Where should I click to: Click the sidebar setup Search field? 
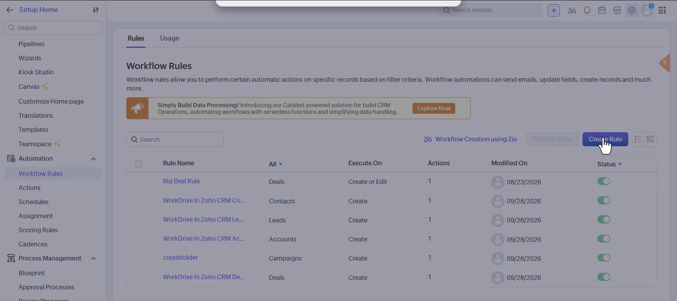(x=53, y=28)
